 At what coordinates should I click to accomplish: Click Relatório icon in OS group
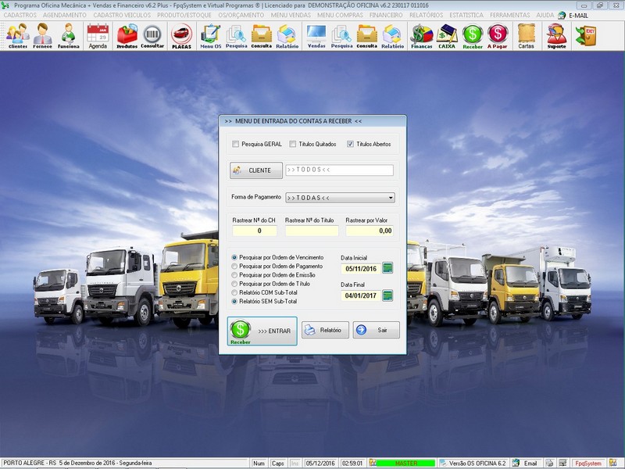coord(287,36)
